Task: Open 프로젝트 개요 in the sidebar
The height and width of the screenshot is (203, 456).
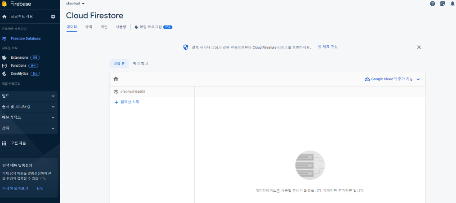Action: [22, 17]
